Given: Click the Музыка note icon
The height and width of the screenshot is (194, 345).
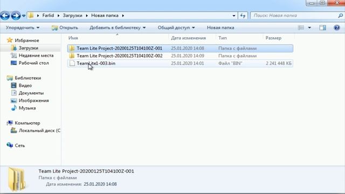Looking at the screenshot, I should [13, 108].
